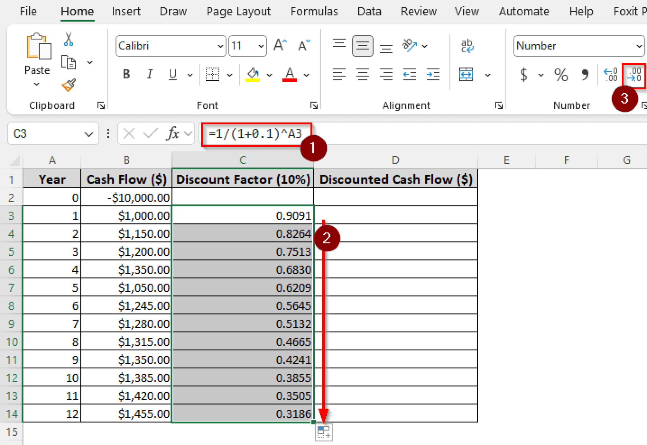This screenshot has height=445, width=647.
Task: Apply Comma Style formatting
Action: tap(585, 75)
